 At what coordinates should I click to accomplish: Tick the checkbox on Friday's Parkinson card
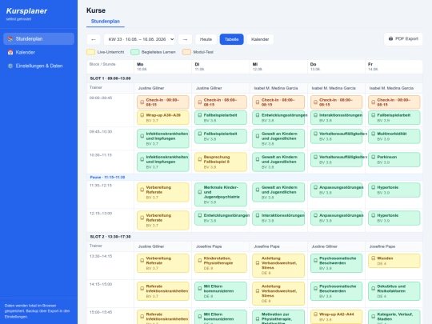pyautogui.click(x=374, y=157)
